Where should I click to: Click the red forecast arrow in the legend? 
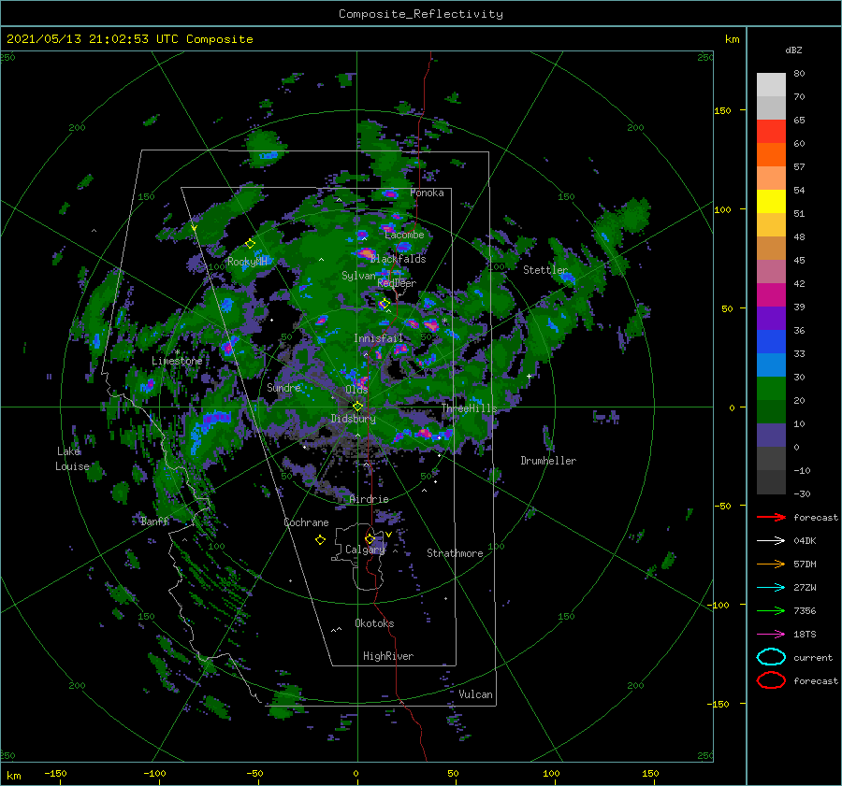(x=771, y=517)
